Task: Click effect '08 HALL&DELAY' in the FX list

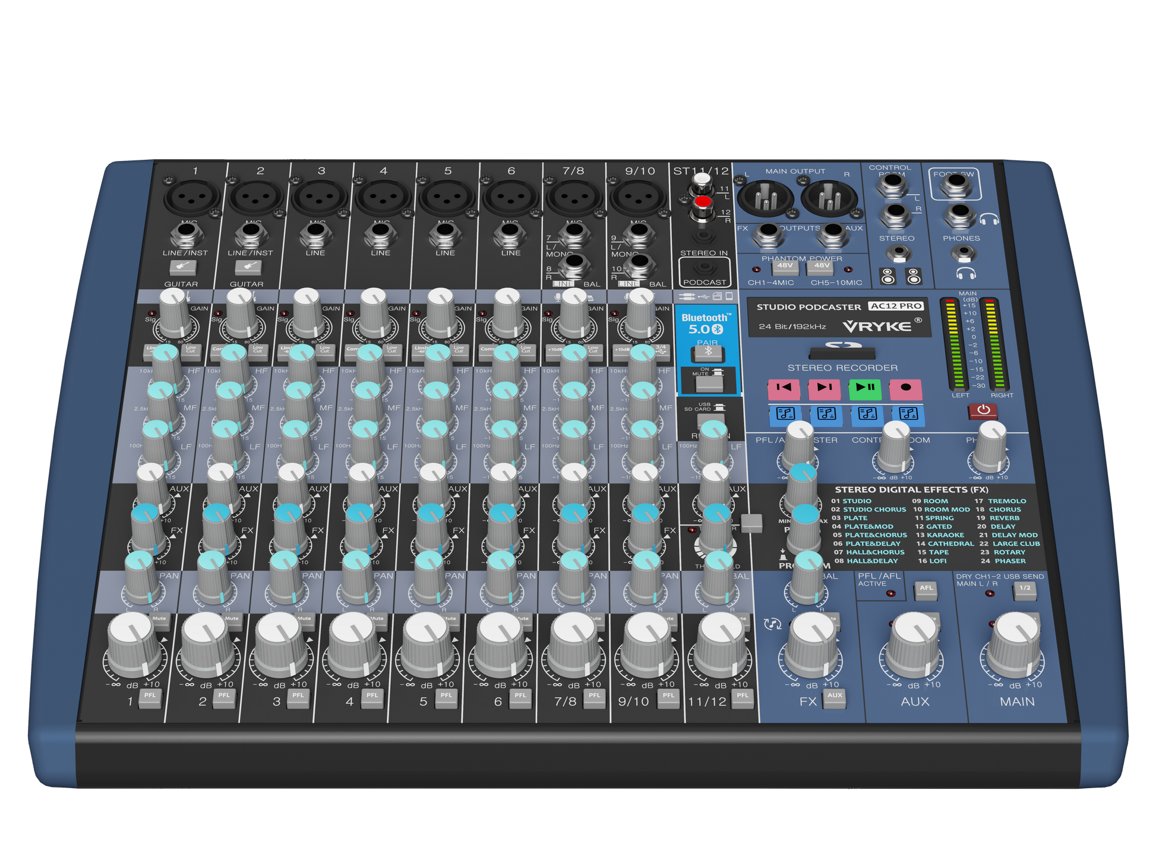Action: pyautogui.click(x=866, y=561)
